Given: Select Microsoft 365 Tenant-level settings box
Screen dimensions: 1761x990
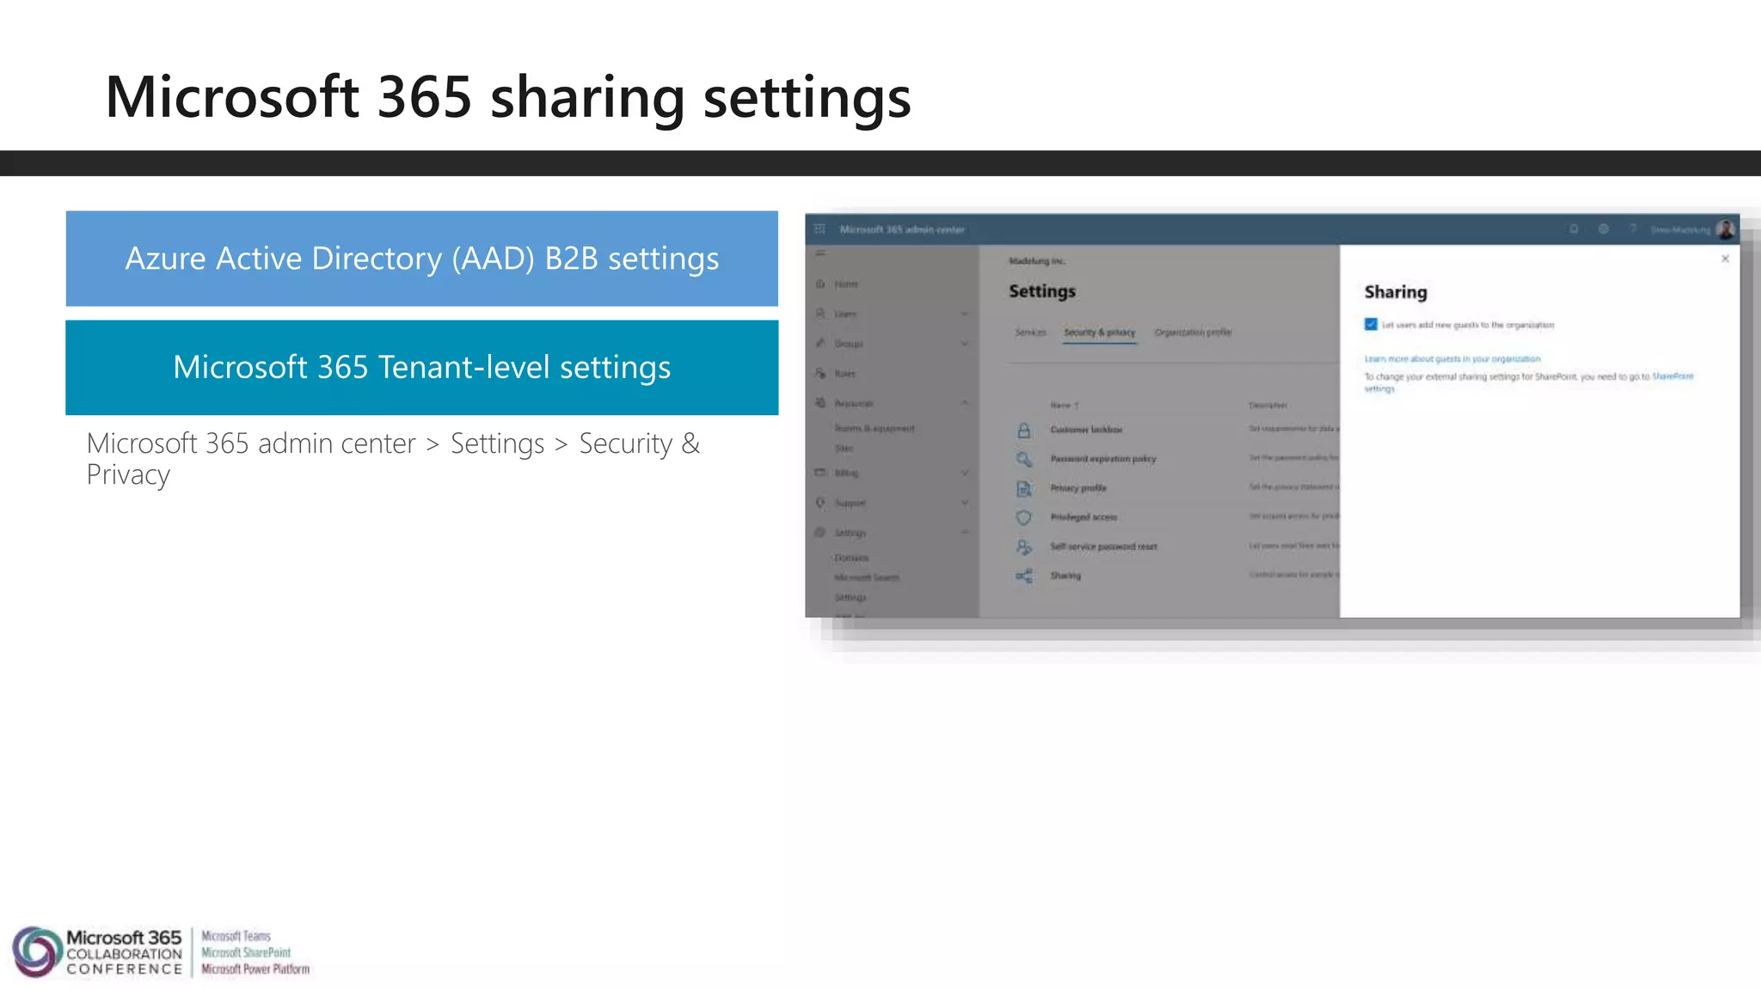Looking at the screenshot, I should coord(422,368).
